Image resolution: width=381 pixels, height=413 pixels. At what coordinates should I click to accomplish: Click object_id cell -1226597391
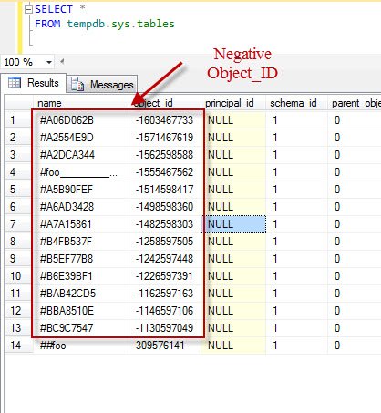(165, 276)
